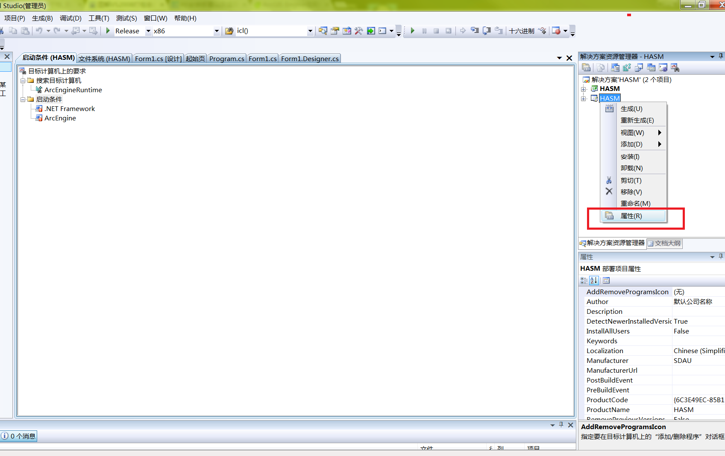This screenshot has height=456, width=725.
Task: Switch to the 文件系统 (HASM) tab
Action: 104,58
